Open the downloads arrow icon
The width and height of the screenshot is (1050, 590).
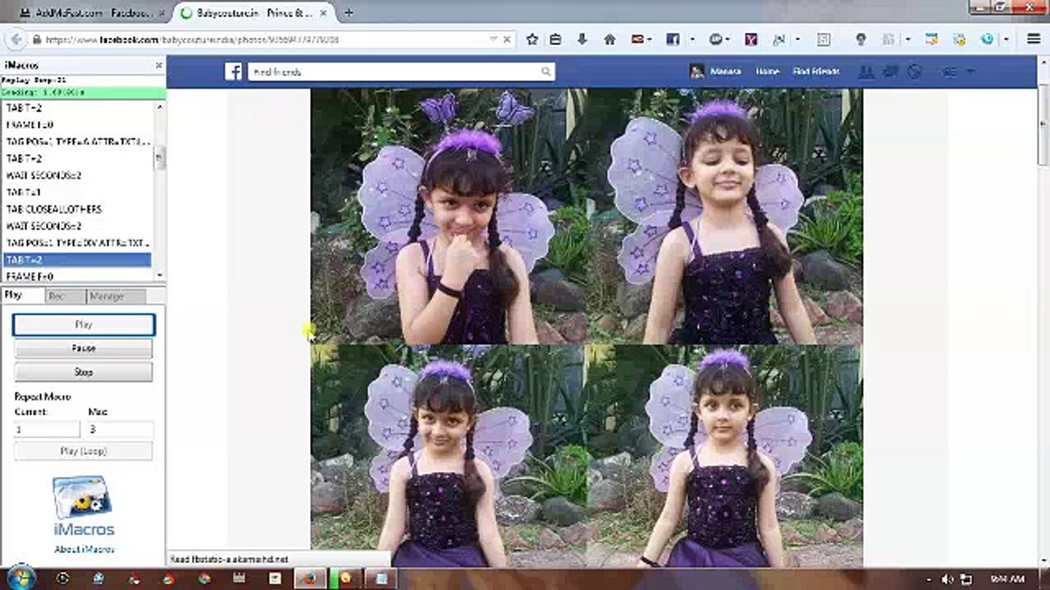[582, 39]
